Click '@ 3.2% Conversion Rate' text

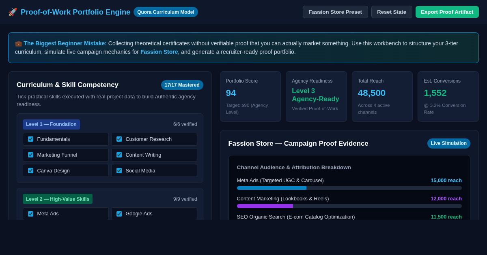pos(445,108)
